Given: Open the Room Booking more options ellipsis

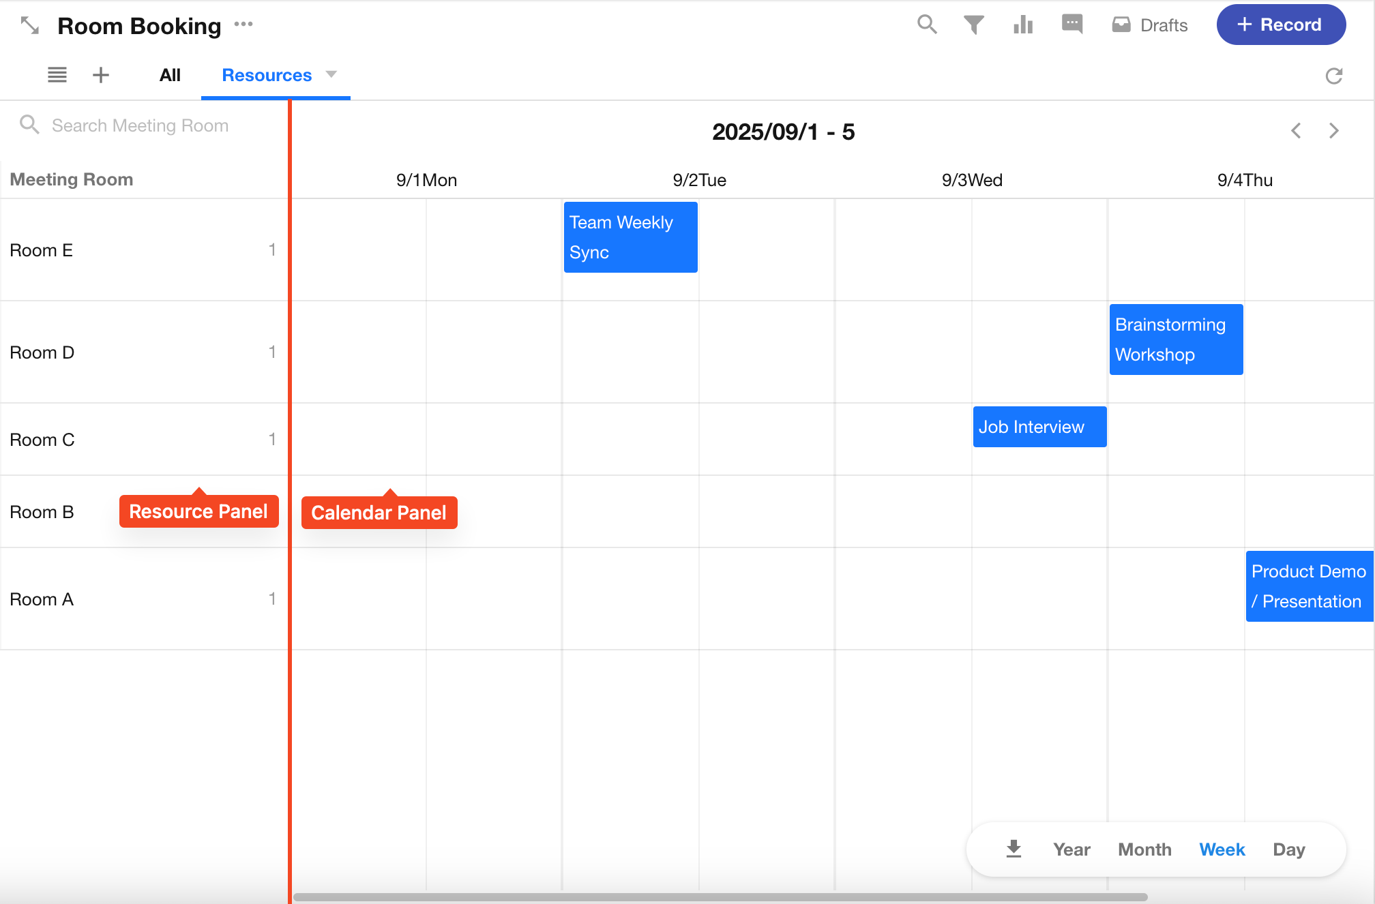Looking at the screenshot, I should [243, 25].
